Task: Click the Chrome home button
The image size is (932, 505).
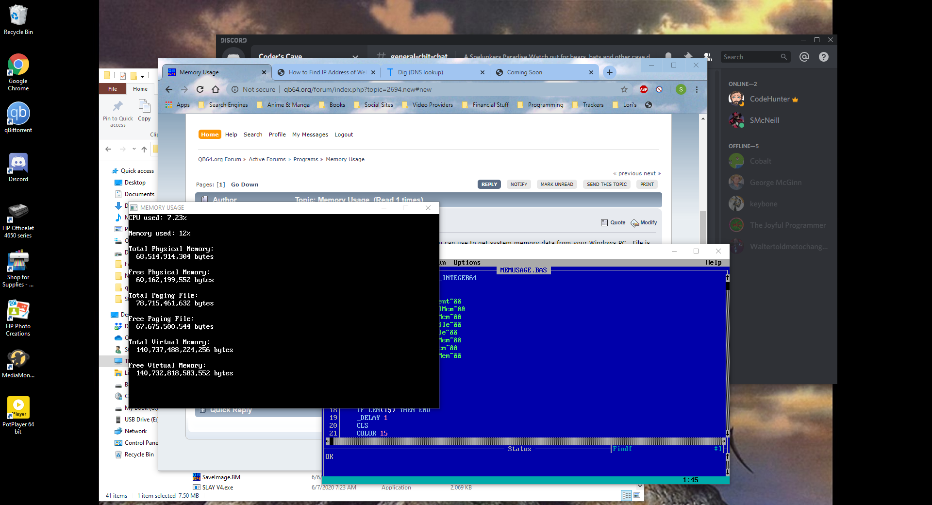Action: click(x=216, y=89)
